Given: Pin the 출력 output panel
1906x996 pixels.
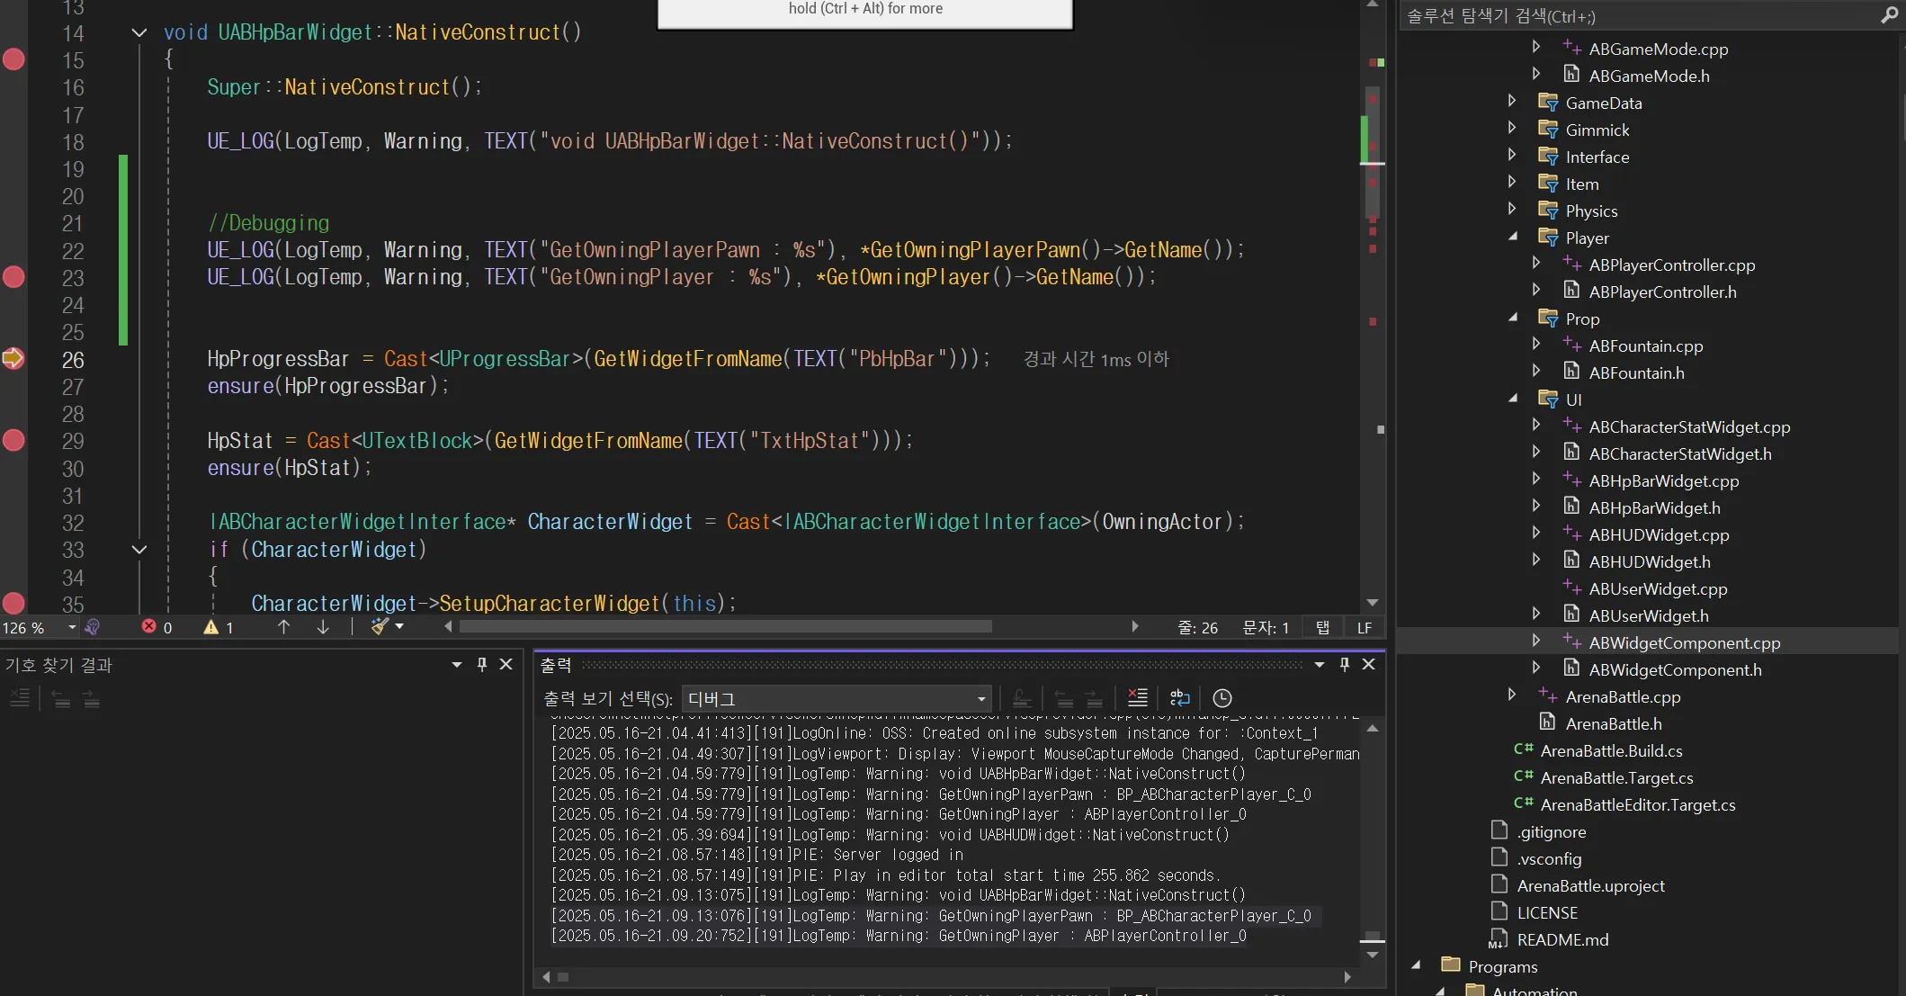Looking at the screenshot, I should coord(1345,664).
